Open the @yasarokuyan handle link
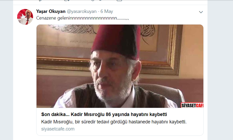 81,11
